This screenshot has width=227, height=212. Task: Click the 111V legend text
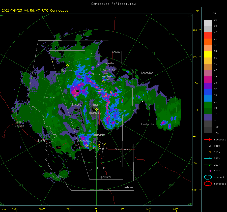(x=217, y=152)
